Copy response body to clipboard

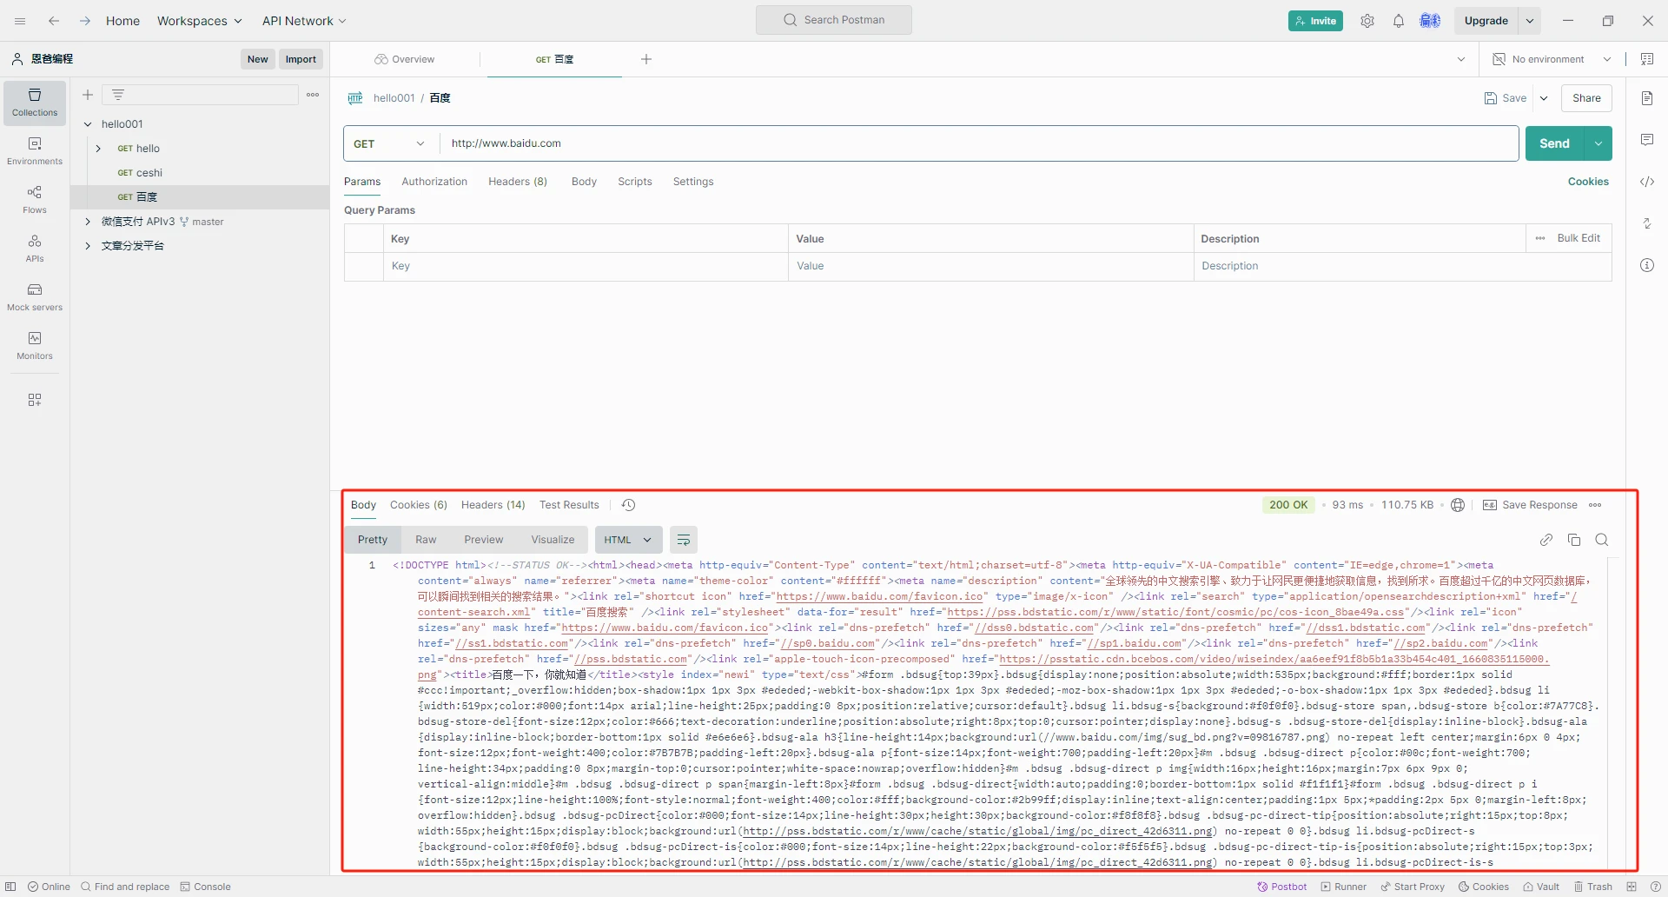1574,540
